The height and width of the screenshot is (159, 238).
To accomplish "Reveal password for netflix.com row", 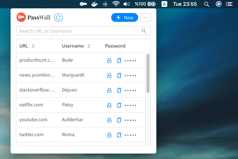I will coord(109,105).
